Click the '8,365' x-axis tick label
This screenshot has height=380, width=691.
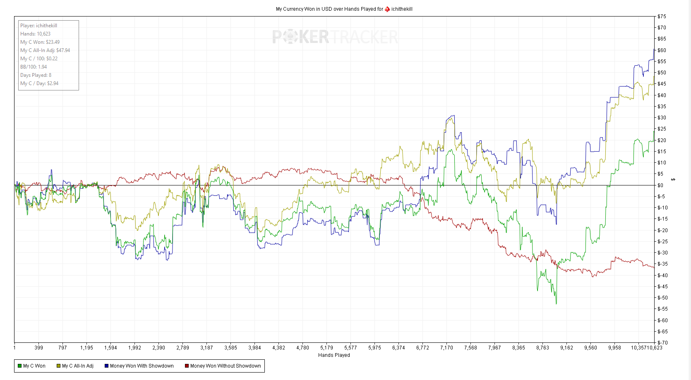coord(518,348)
